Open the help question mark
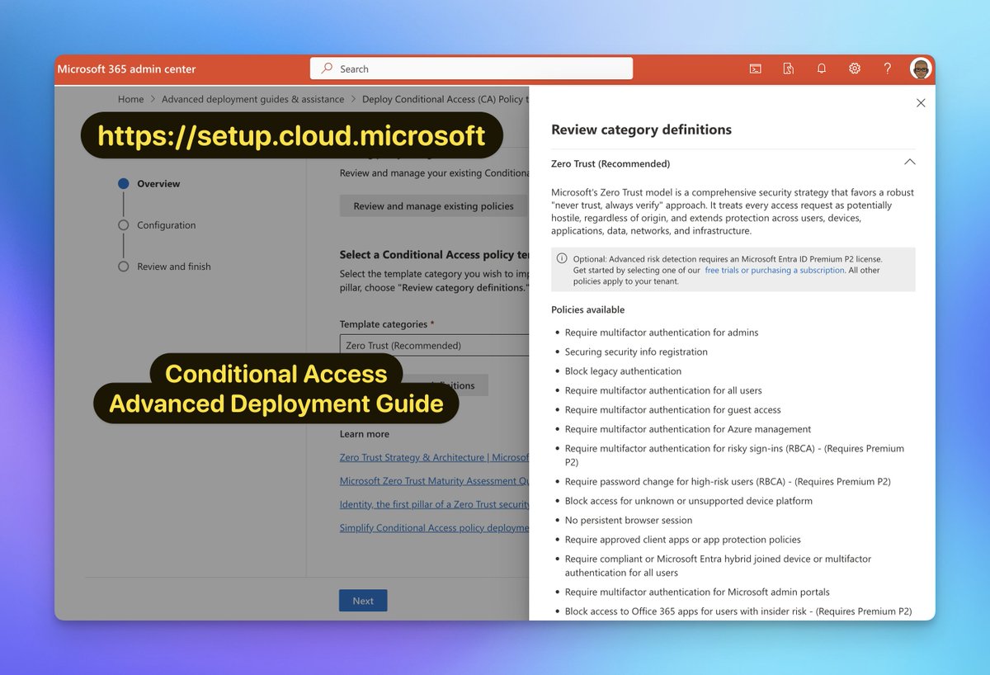The height and width of the screenshot is (675, 990). click(888, 68)
